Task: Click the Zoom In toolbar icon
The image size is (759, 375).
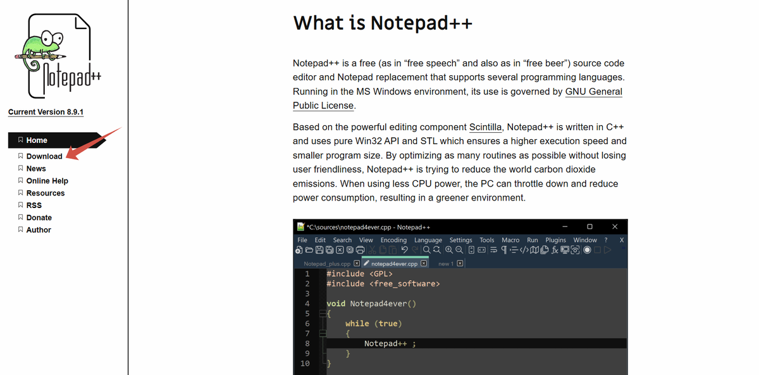Action: click(448, 250)
